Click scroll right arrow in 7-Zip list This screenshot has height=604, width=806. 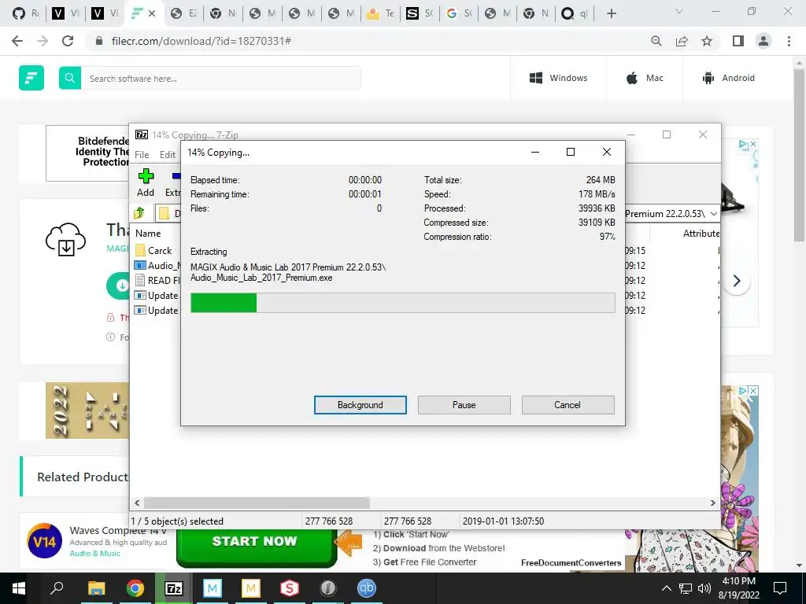tap(712, 503)
